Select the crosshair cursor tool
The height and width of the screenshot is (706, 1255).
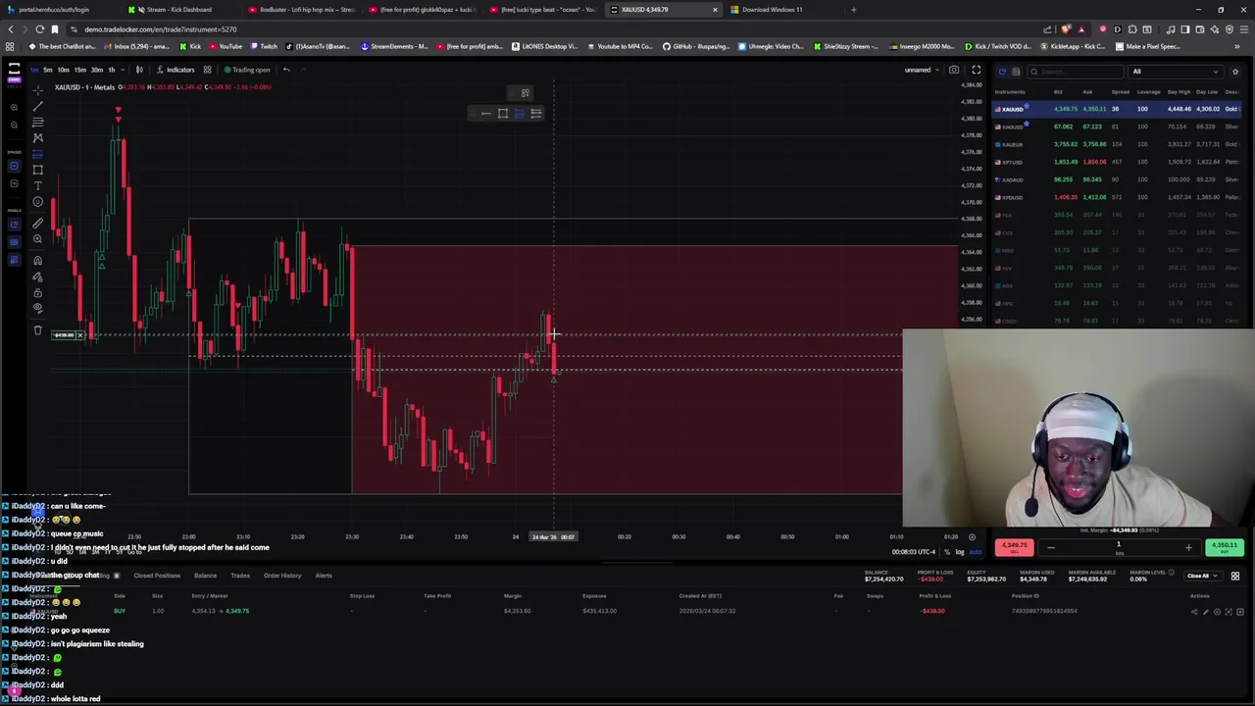pos(37,90)
